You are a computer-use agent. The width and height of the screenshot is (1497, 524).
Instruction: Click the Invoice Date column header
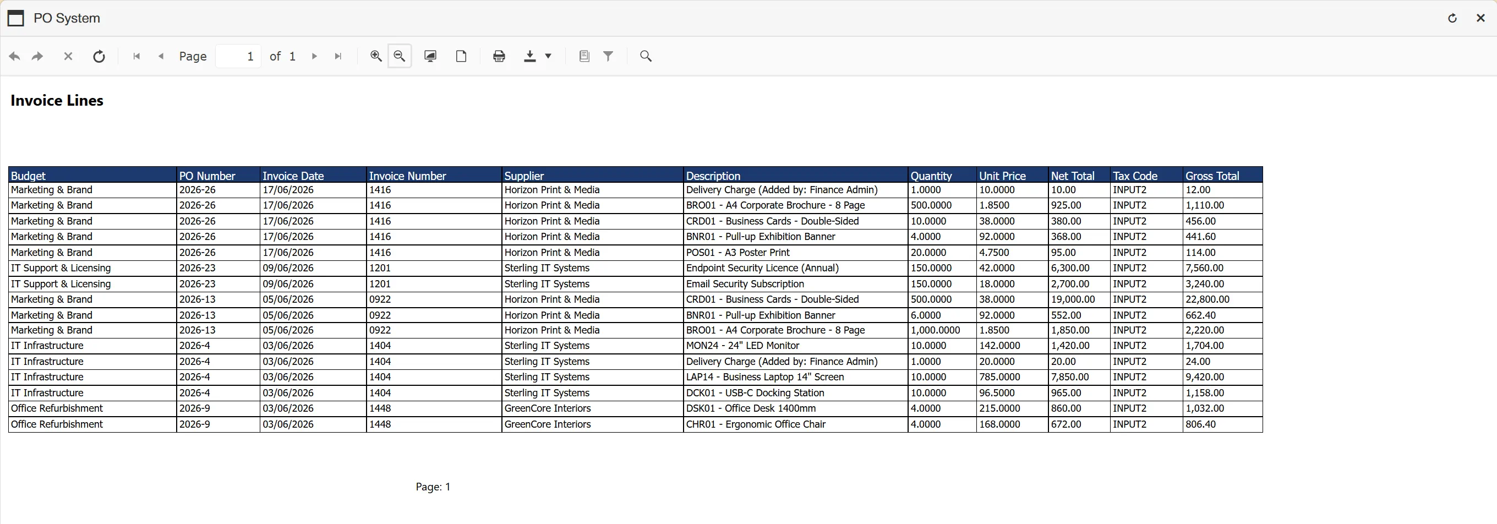pos(313,176)
